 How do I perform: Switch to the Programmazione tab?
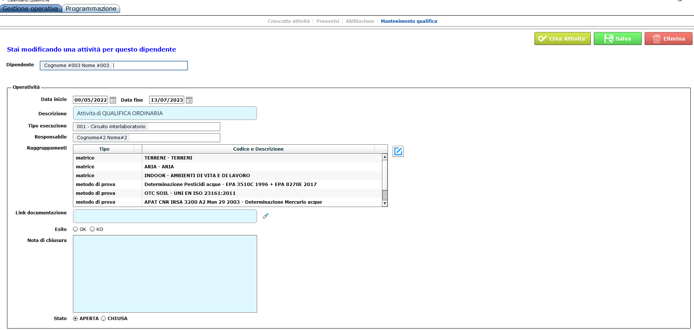(x=91, y=8)
